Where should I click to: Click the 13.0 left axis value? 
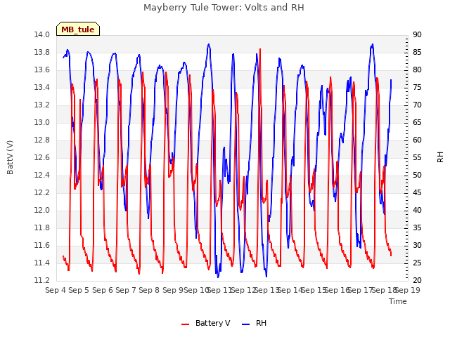pyautogui.click(x=41, y=123)
